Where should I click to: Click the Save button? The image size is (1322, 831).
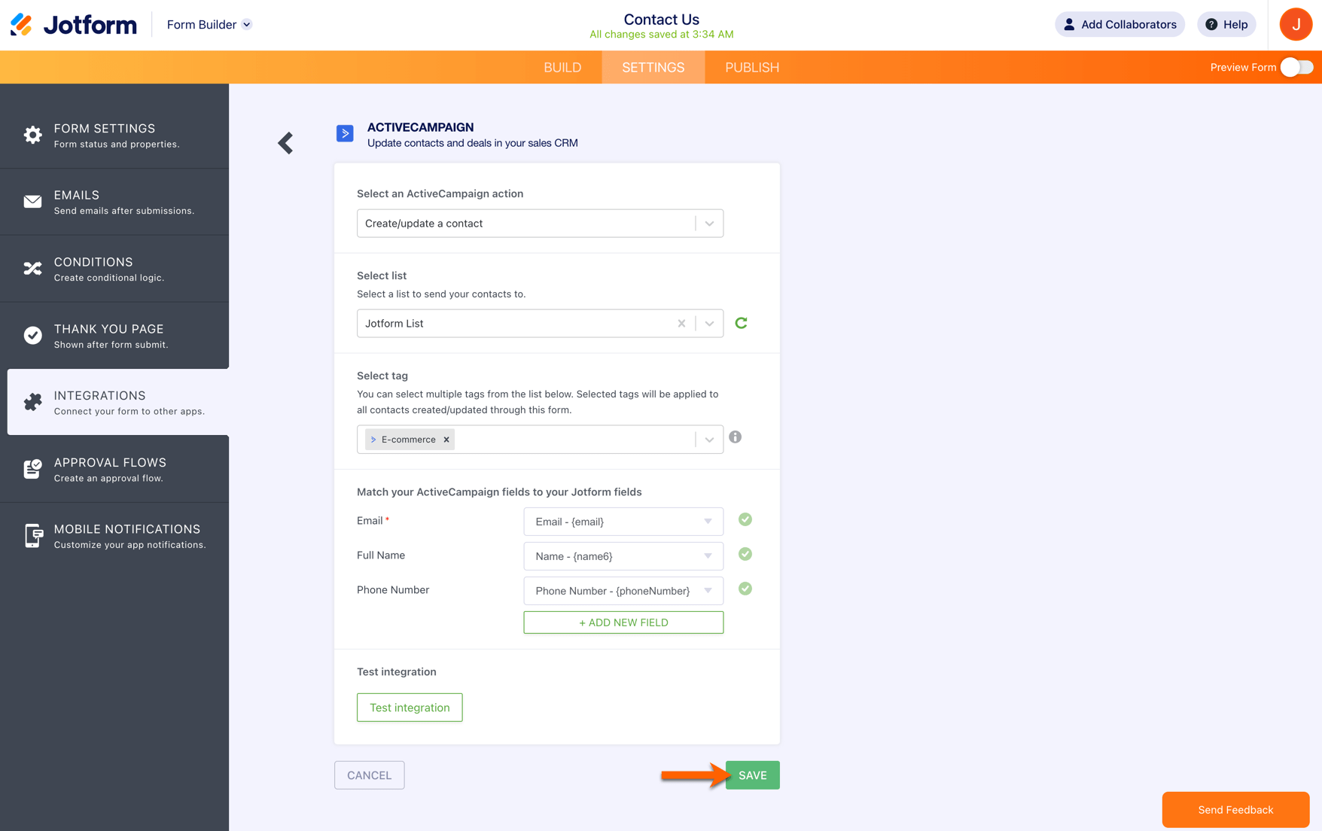[752, 775]
